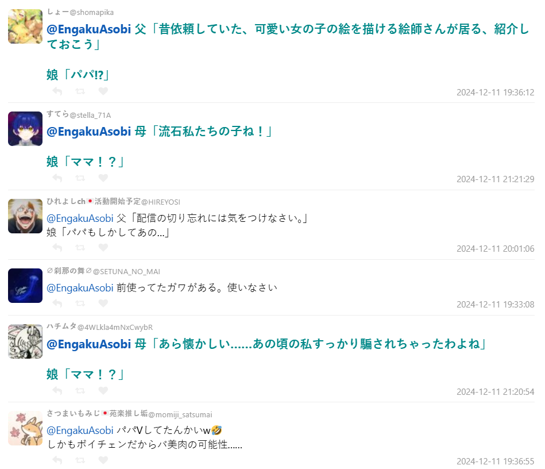The height and width of the screenshot is (469, 545).
Task: Open the fox avatar of @momiji_satsumai
Action: [x=25, y=428]
